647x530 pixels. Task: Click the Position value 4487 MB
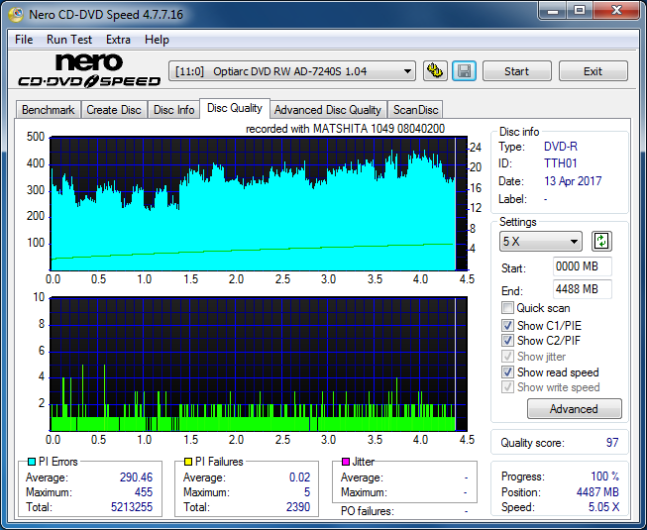597,492
